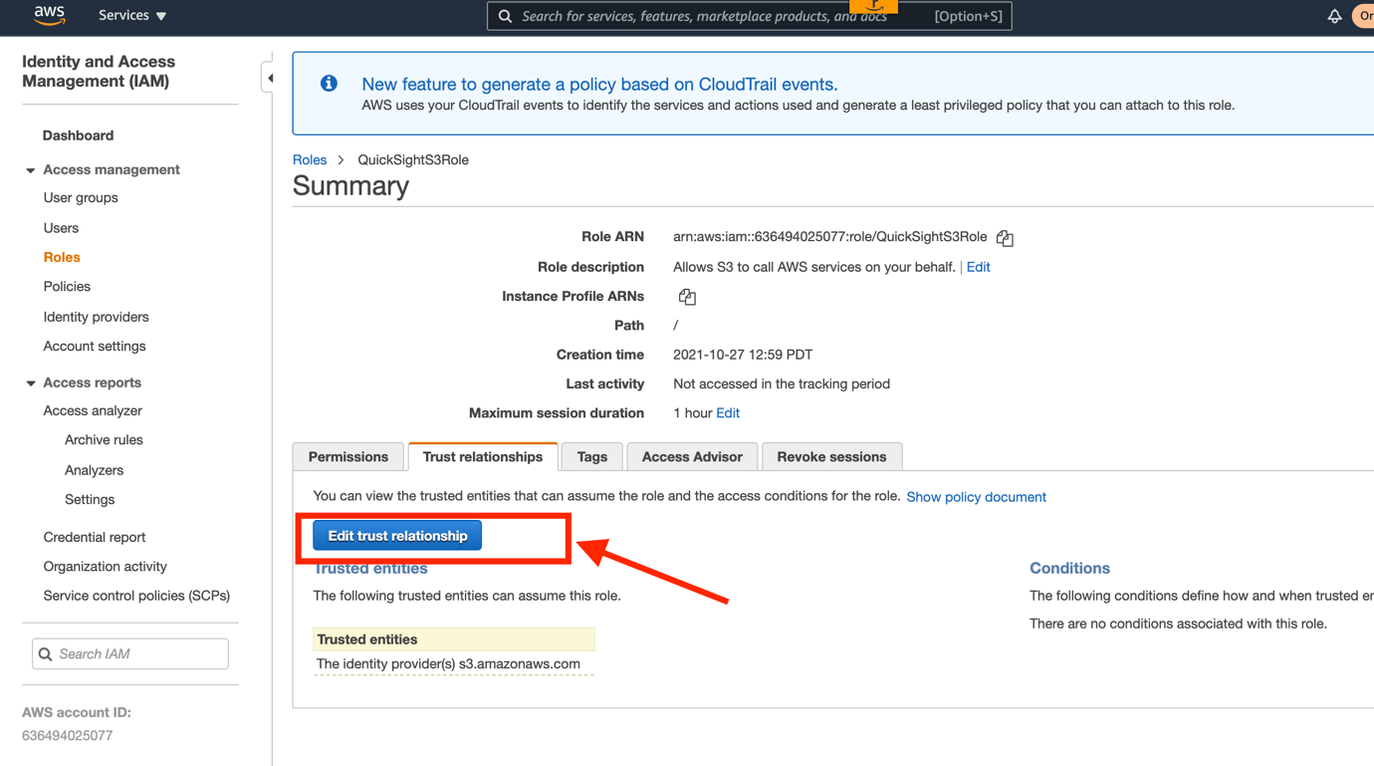
Task: Go to Archive rules
Action: [x=104, y=440]
